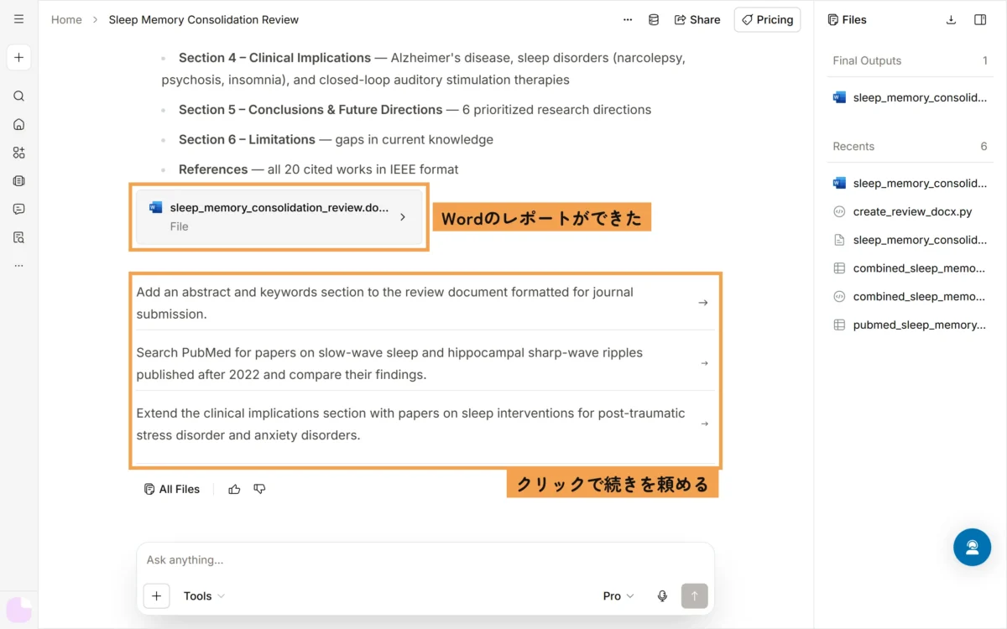Open the Pricing page
1007x629 pixels.
(x=767, y=19)
